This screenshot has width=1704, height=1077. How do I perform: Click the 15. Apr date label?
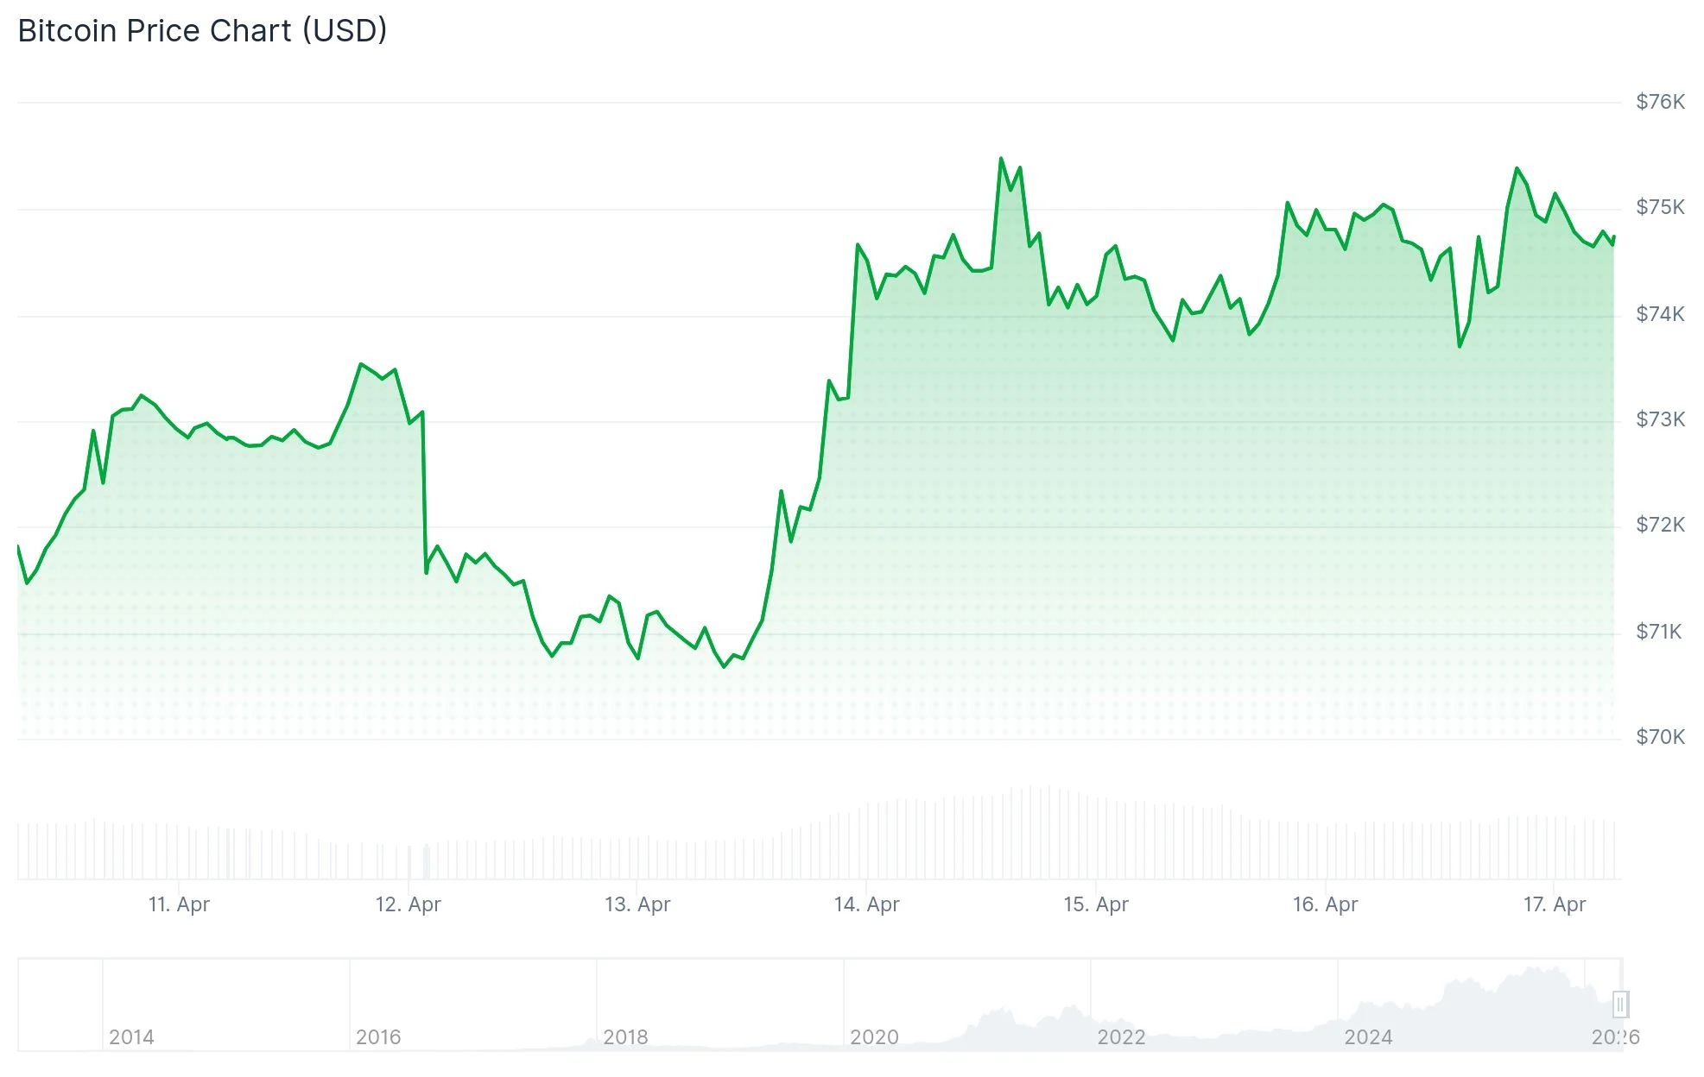[1096, 904]
